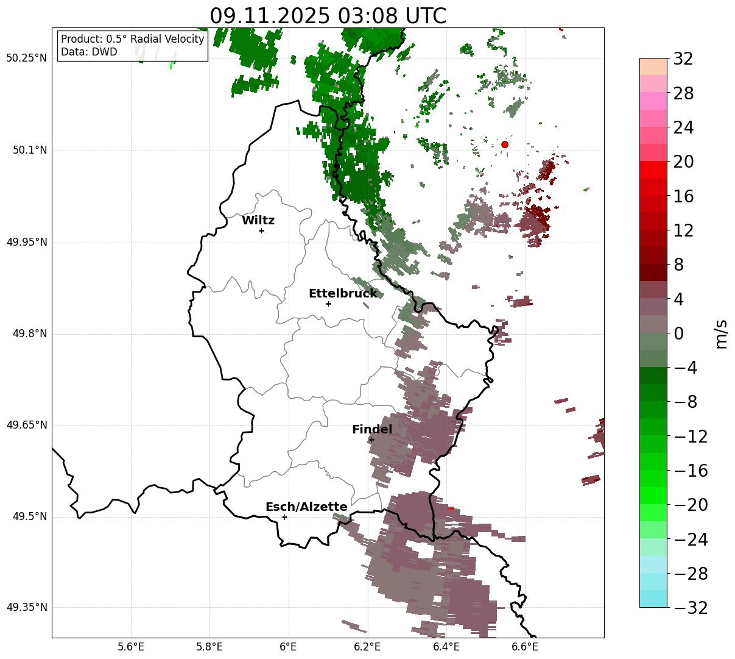Click the colorbar tick label 28
The height and width of the screenshot is (659, 735).
coord(683,93)
